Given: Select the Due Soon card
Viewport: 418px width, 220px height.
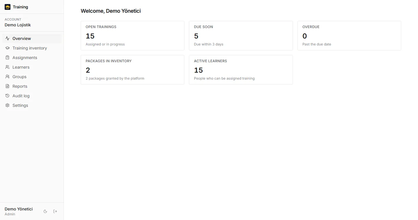Looking at the screenshot, I should 241,36.
